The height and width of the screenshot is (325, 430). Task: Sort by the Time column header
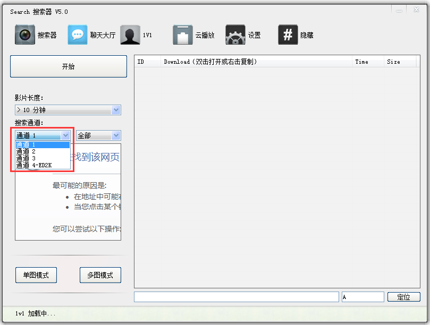[368, 62]
